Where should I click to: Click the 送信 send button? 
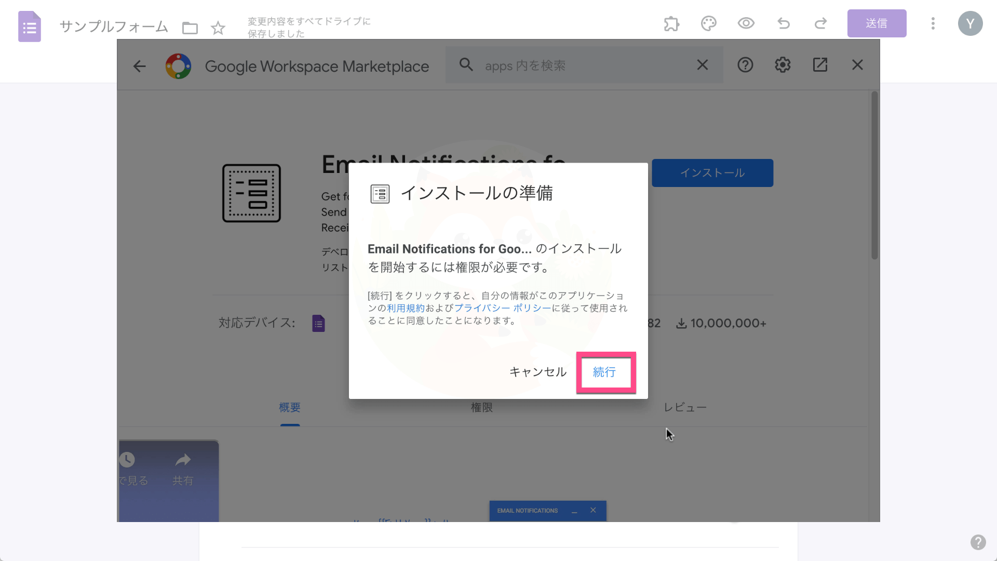pos(877,23)
